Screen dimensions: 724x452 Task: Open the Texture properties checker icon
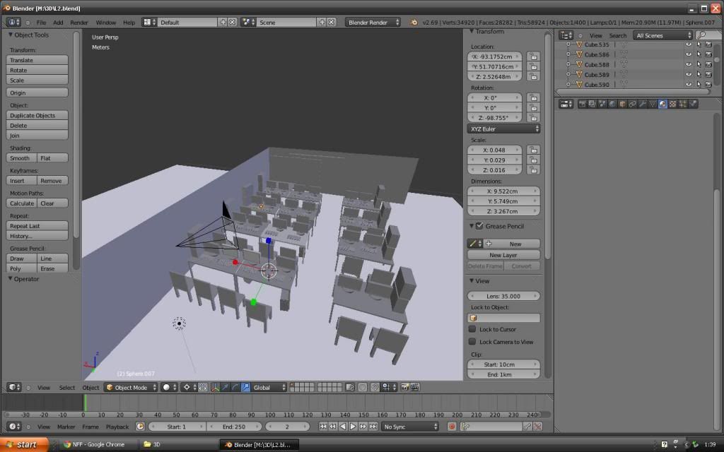coord(672,104)
